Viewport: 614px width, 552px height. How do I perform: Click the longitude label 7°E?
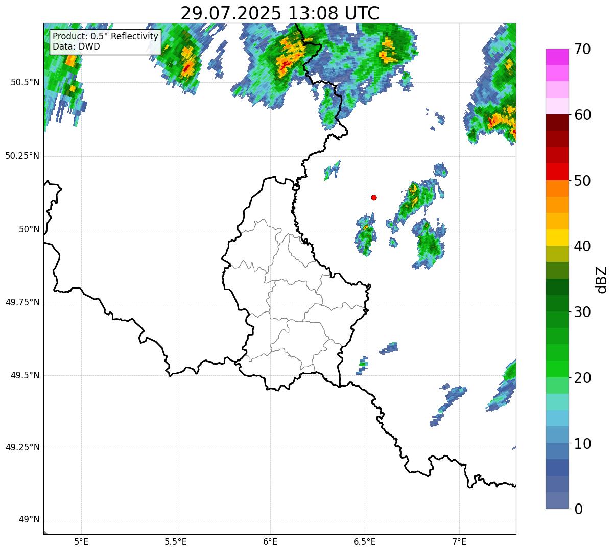click(460, 541)
